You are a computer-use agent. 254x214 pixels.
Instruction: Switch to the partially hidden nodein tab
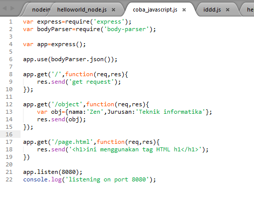coord(41,10)
